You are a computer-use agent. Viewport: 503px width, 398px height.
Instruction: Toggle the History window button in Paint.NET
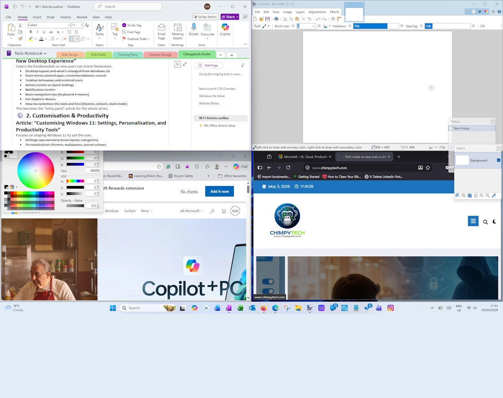pos(474,12)
